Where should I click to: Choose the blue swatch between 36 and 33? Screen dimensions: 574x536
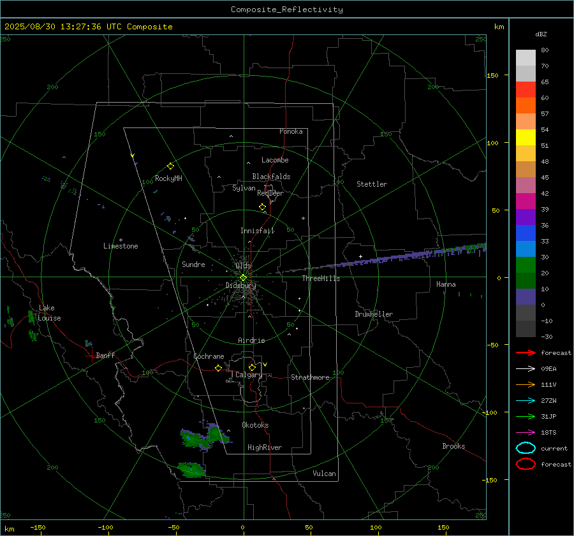click(x=526, y=233)
